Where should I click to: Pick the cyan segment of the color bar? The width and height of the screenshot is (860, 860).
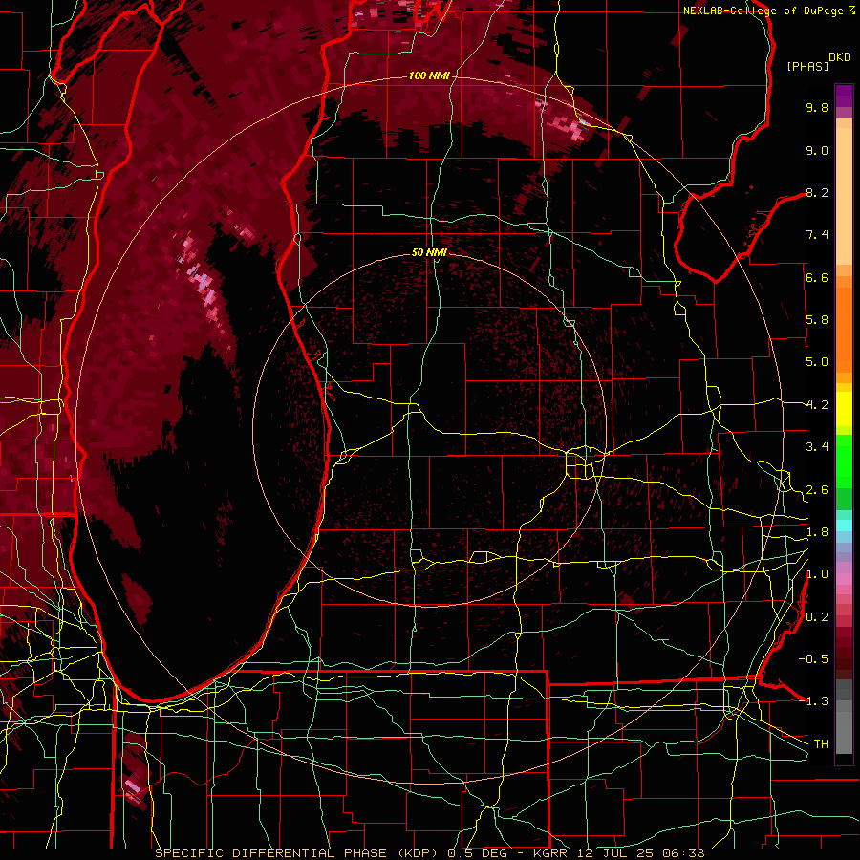pos(844,526)
